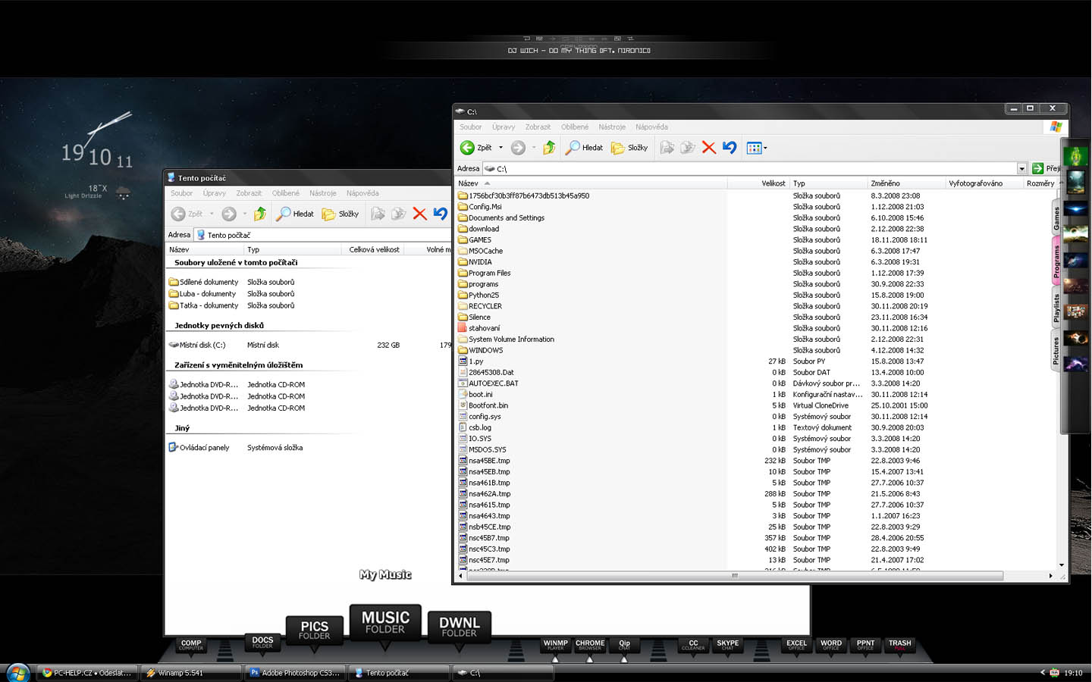This screenshot has width=1092, height=682.
Task: Launch the MUSIC folder dock icon
Action: [x=385, y=623]
